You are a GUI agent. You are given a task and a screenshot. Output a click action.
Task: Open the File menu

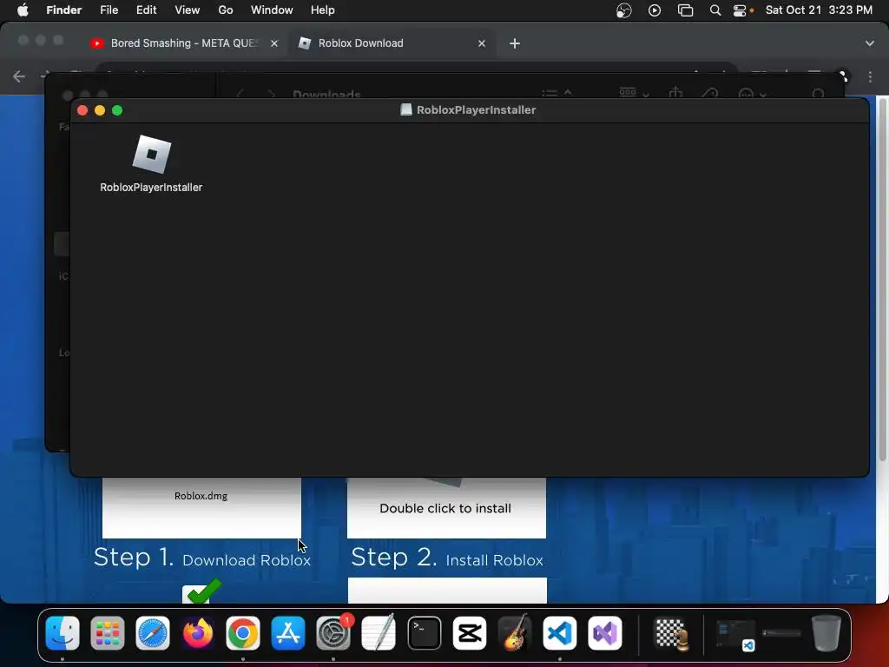click(x=109, y=10)
